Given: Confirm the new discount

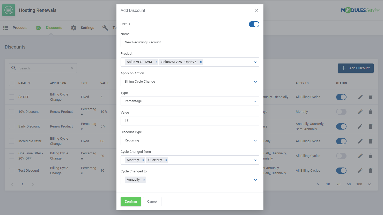Looking at the screenshot, I should coord(131,201).
